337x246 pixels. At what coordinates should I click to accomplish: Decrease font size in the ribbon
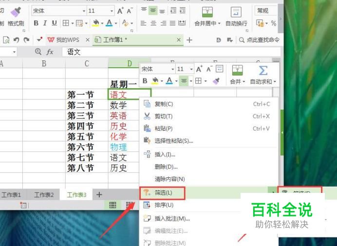[130, 11]
